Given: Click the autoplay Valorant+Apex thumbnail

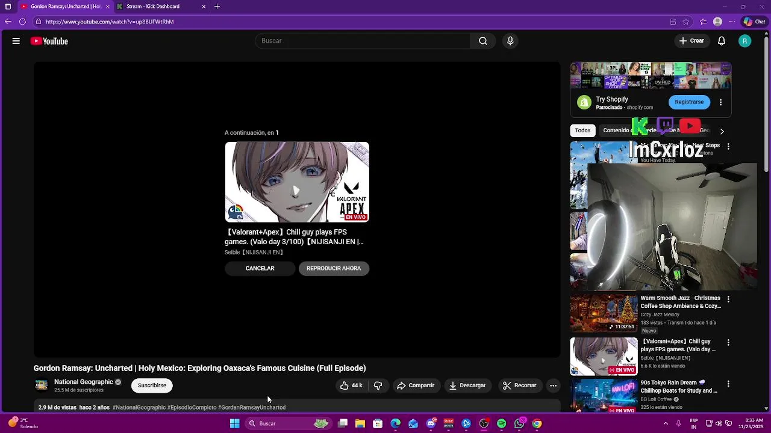Looking at the screenshot, I should [297, 182].
